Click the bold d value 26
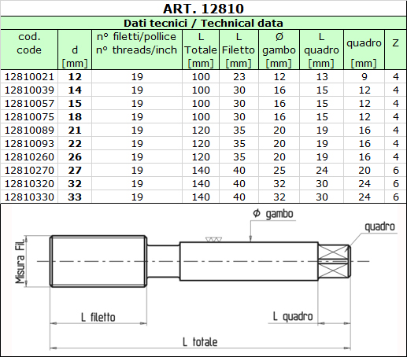 tap(75, 157)
